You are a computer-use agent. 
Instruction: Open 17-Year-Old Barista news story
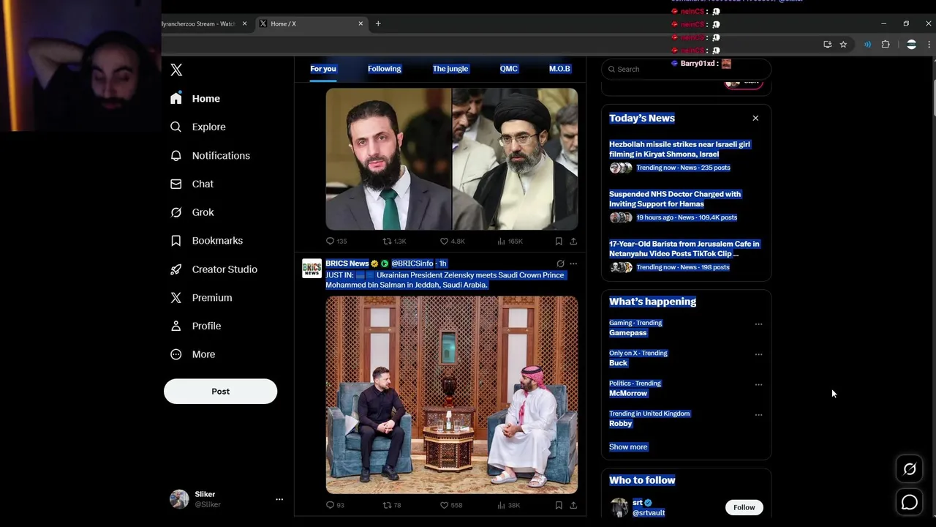[x=684, y=249]
